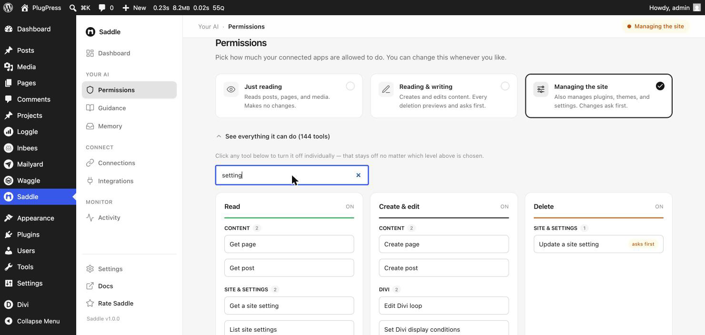Image resolution: width=705 pixels, height=335 pixels.
Task: Toggle the Update a site setting tool
Action: [598, 244]
